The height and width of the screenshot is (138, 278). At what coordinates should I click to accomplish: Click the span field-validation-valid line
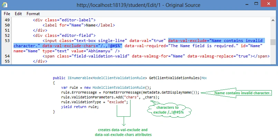[156, 56]
